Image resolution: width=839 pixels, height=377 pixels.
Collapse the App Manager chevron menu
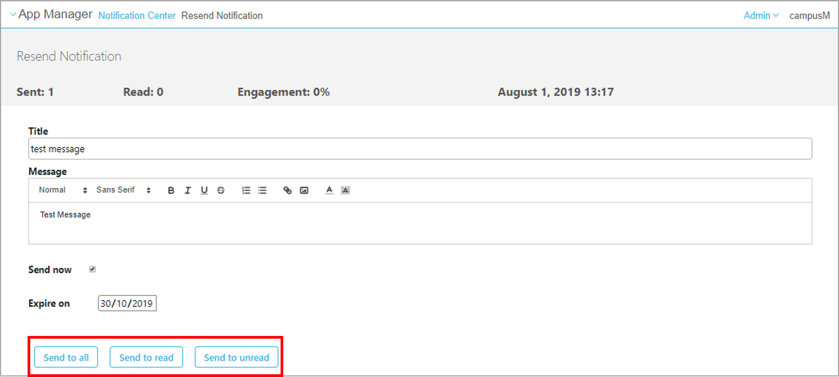pos(13,15)
